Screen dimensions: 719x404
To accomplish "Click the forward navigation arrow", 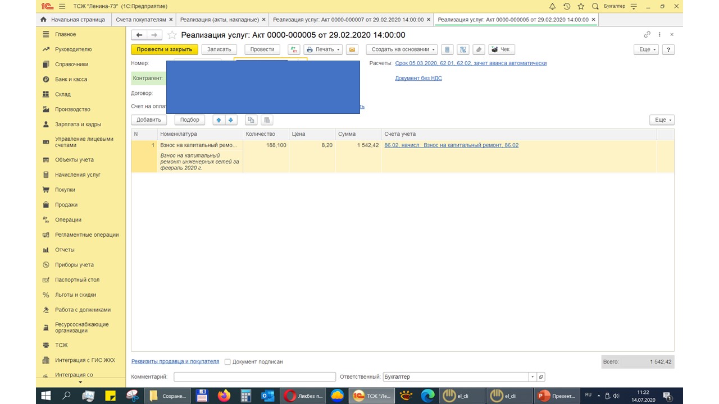I will 154,35.
